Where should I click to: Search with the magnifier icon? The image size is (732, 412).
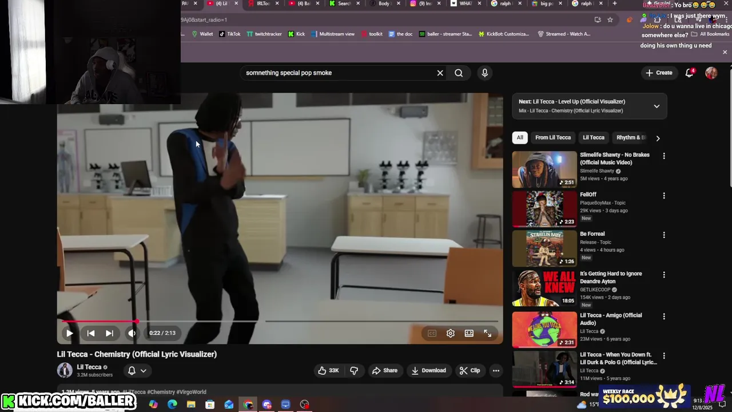tap(459, 73)
